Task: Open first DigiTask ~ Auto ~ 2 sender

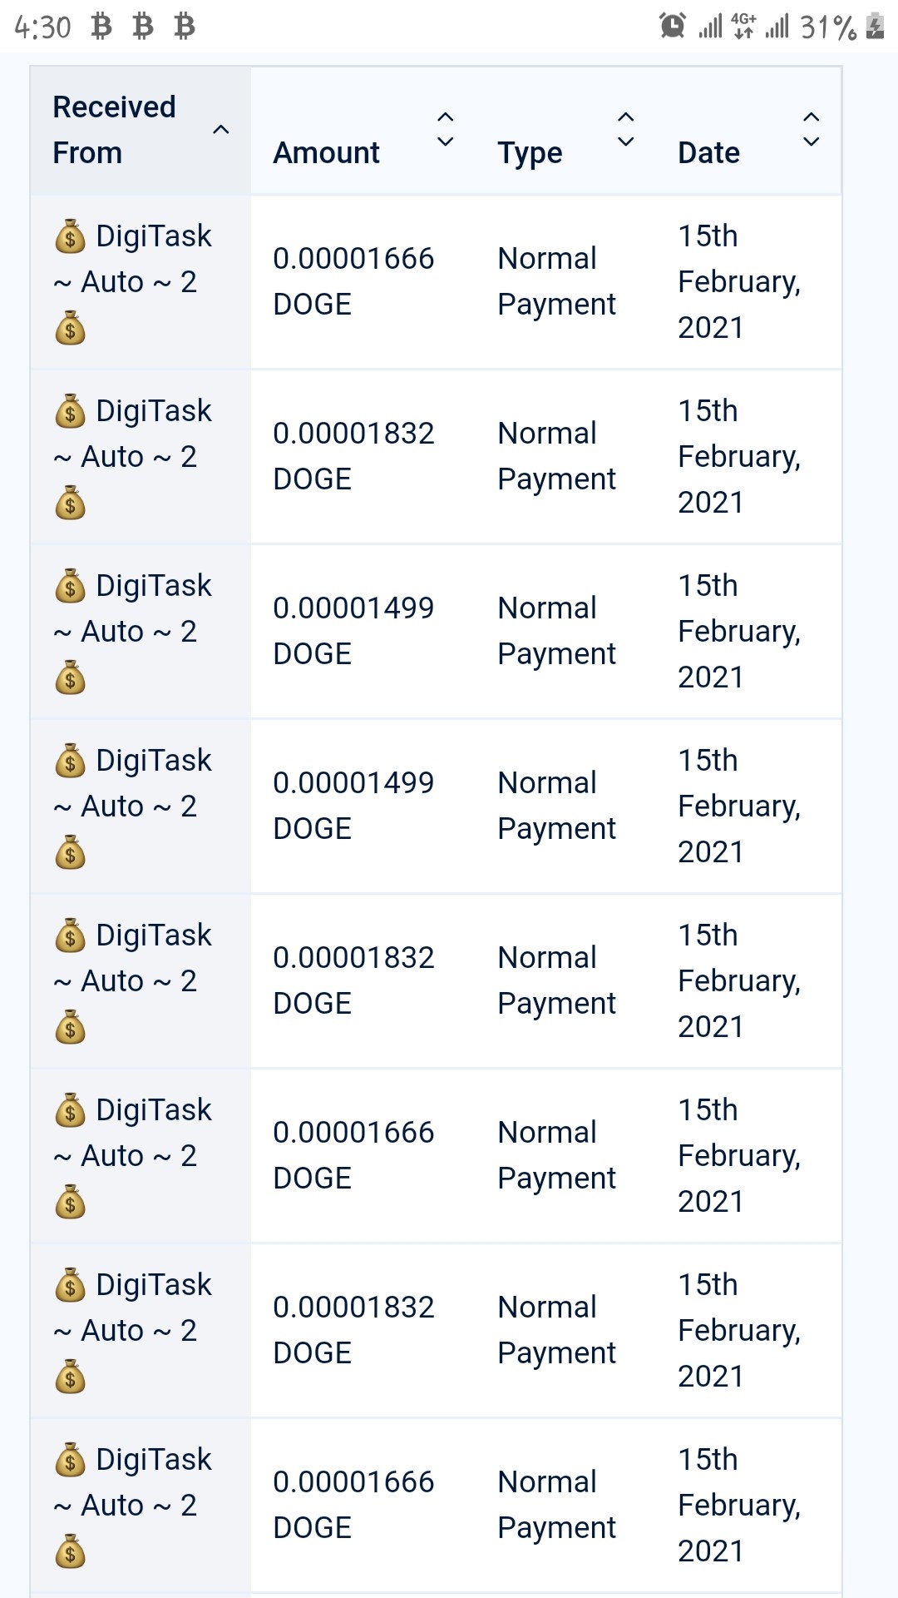Action: click(x=133, y=282)
